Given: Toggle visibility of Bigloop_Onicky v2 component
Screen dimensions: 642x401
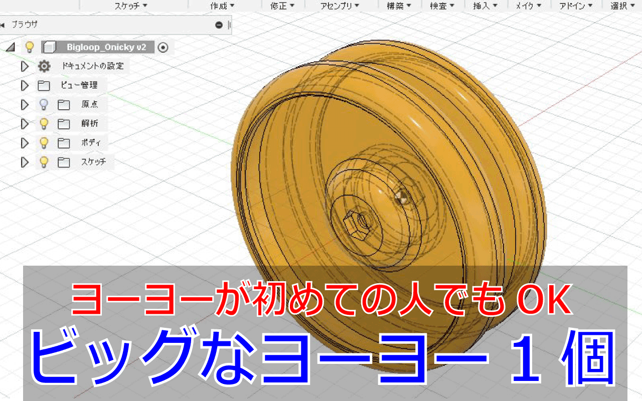Looking at the screenshot, I should [30, 47].
